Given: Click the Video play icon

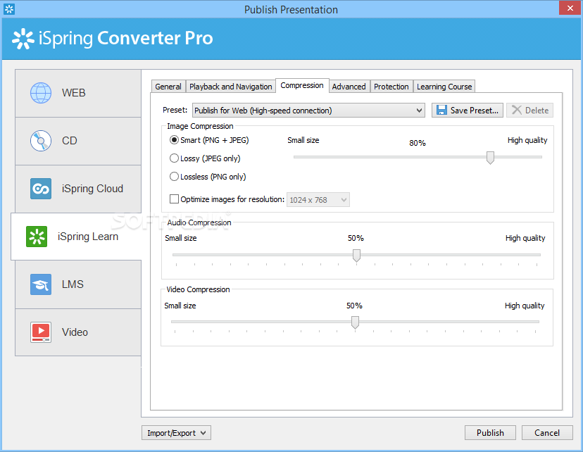Looking at the screenshot, I should 41,332.
